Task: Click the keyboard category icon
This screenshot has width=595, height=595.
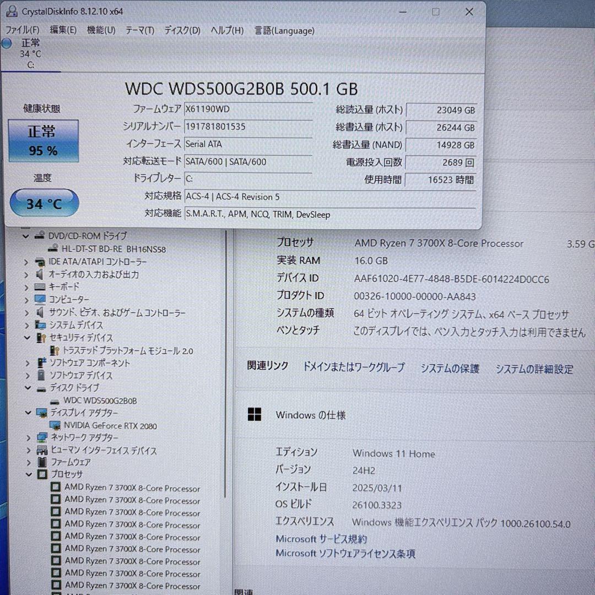Action: pos(40,287)
